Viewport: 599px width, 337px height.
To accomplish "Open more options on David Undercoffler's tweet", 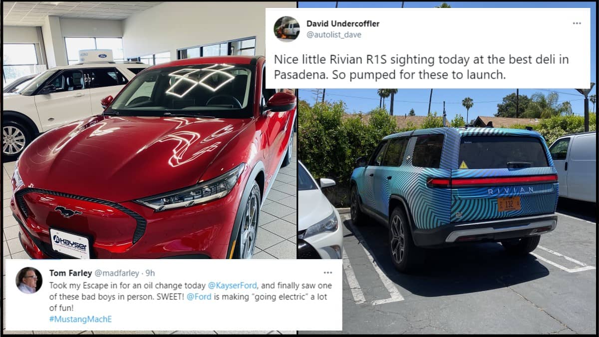I will (x=577, y=23).
